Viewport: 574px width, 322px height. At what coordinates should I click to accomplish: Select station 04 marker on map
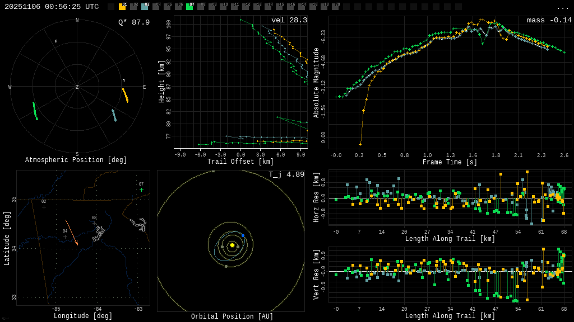[65, 237]
